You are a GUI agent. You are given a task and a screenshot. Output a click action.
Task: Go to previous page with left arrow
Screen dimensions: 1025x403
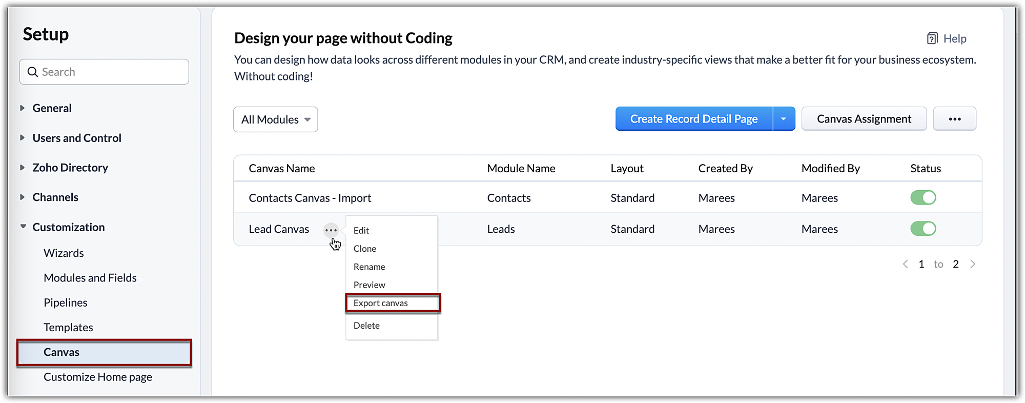click(x=905, y=264)
